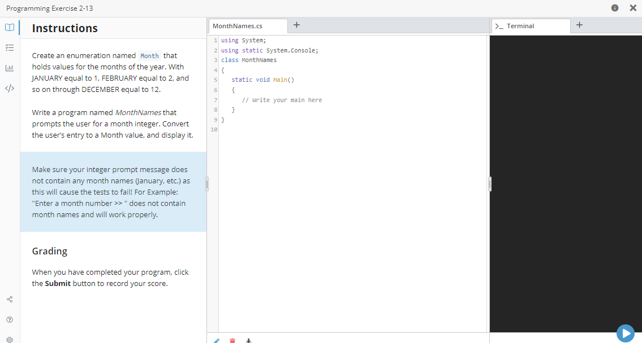Download your code via the download icon

(x=248, y=340)
